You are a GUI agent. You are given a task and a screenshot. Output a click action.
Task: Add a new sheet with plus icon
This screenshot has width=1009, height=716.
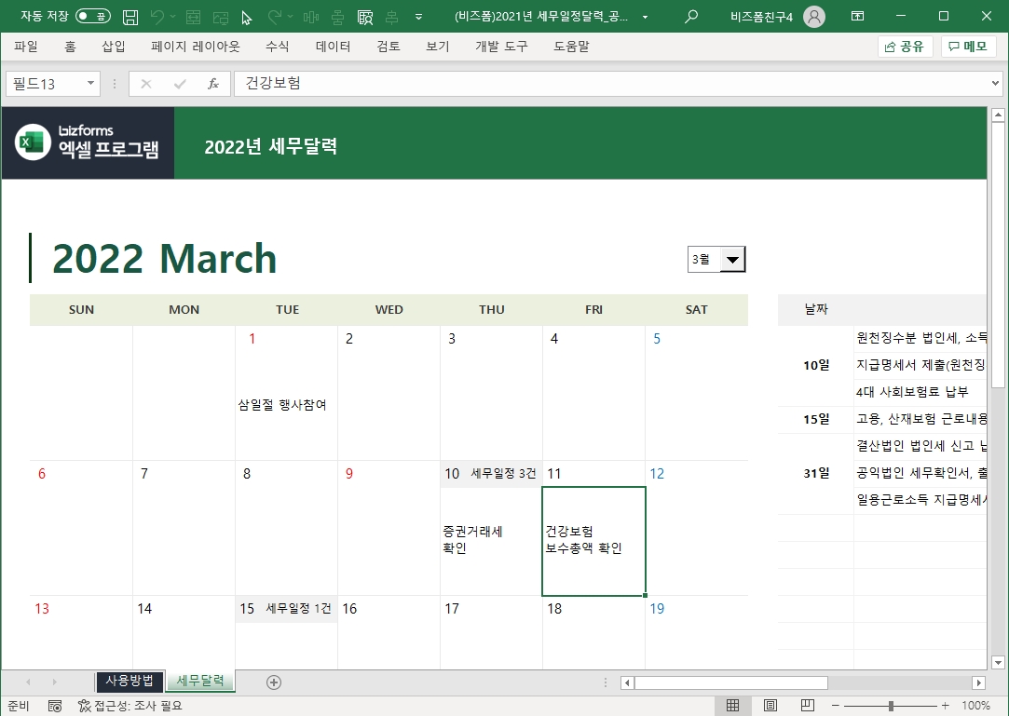tap(274, 682)
